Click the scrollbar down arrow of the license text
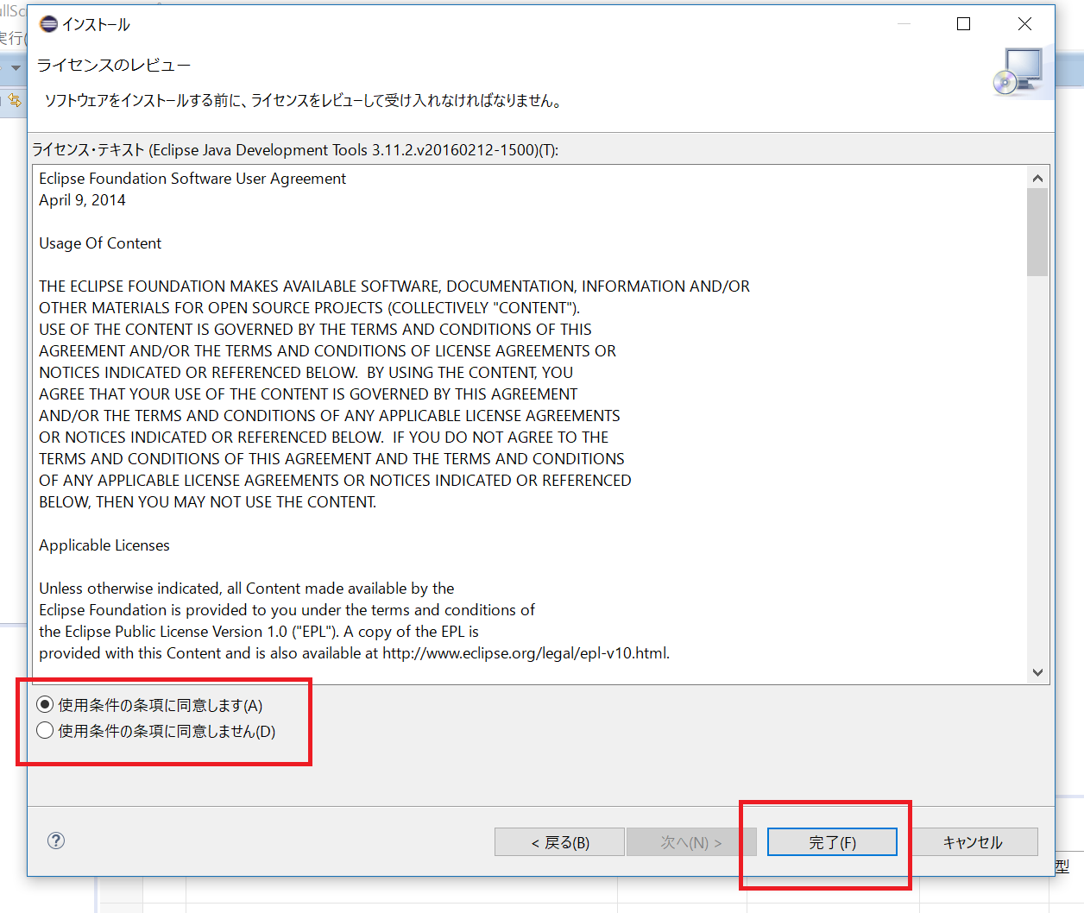 [x=1037, y=672]
